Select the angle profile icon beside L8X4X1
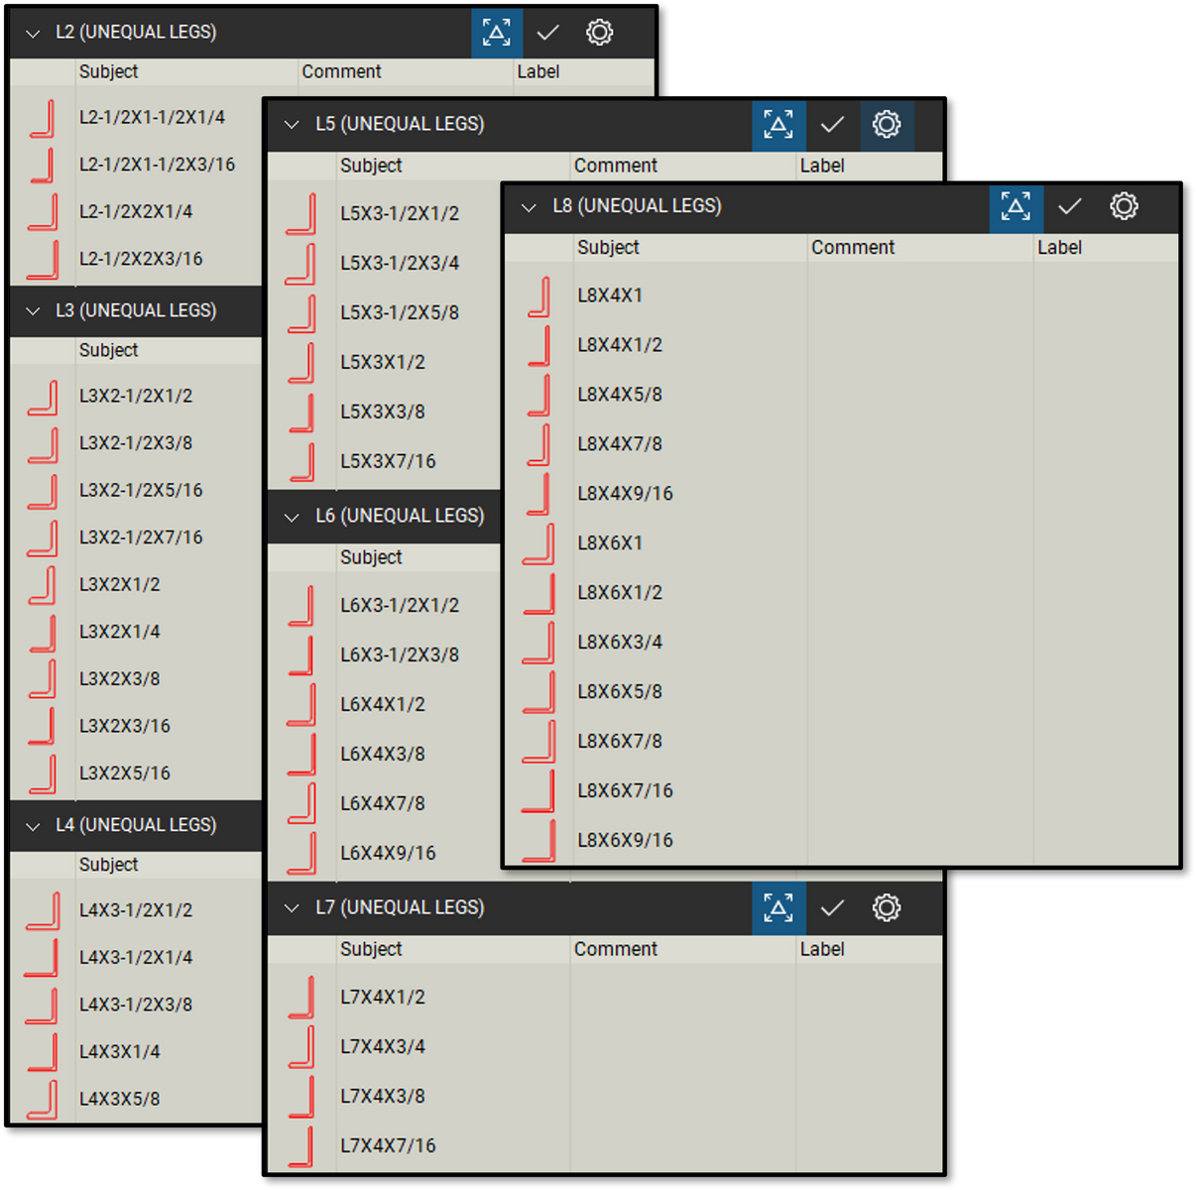 click(541, 296)
